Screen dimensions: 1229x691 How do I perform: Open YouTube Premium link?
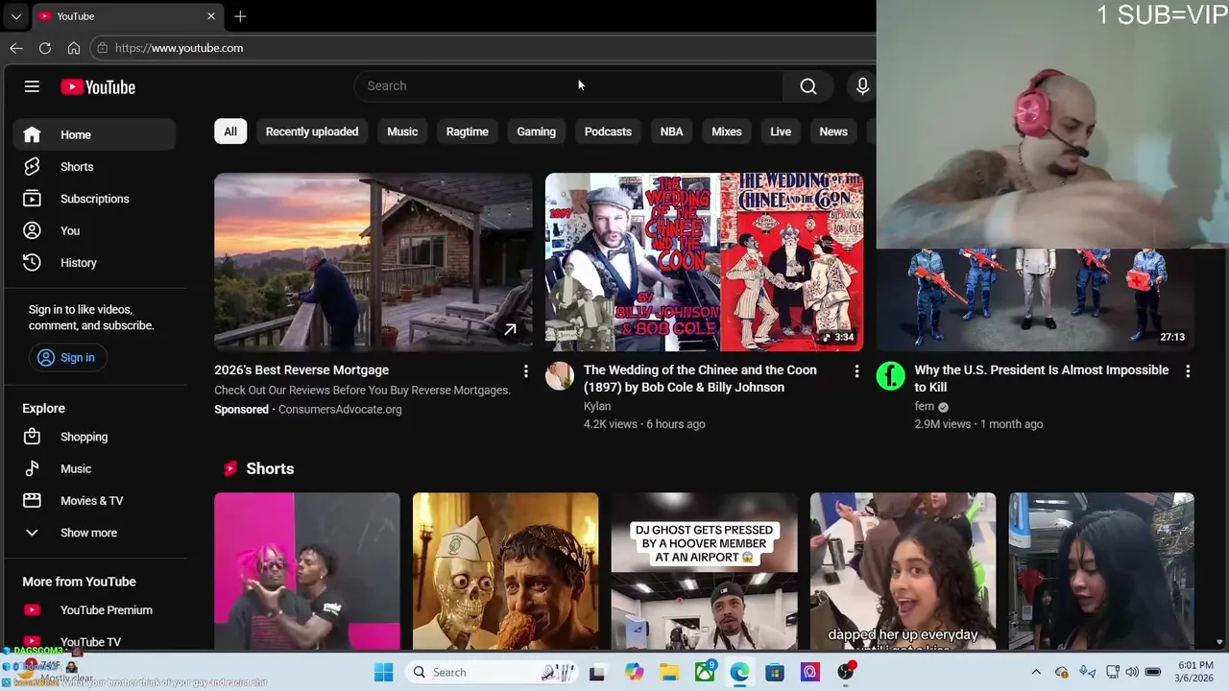coord(94,610)
